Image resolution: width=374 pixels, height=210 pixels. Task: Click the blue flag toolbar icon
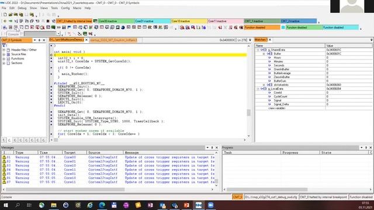[69, 27]
